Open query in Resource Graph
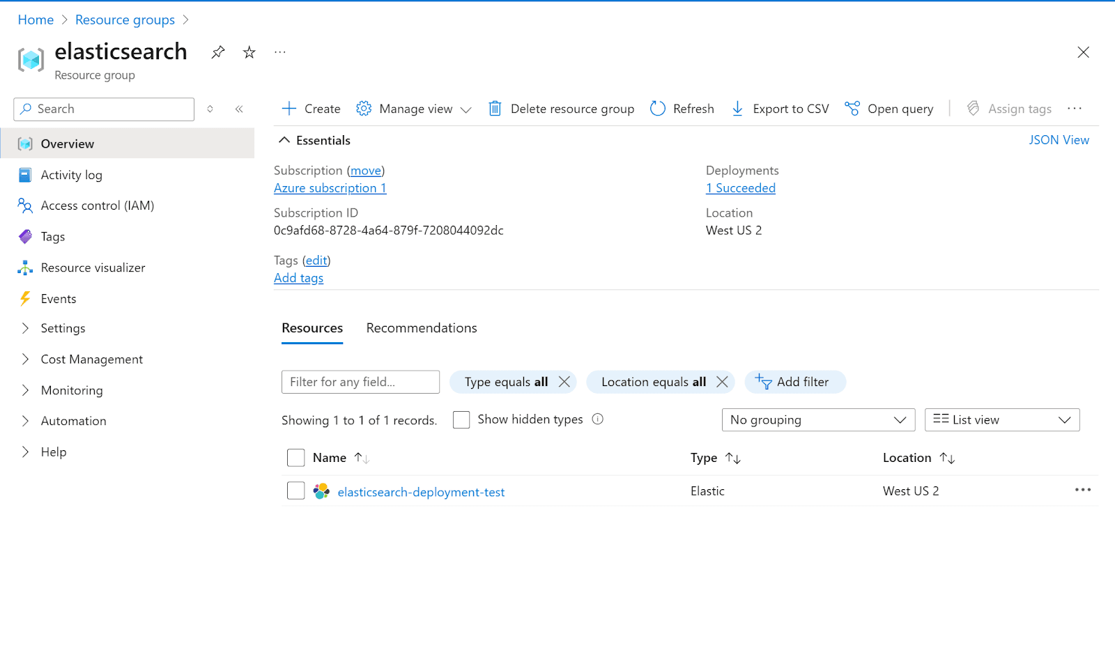1115x648 pixels. (x=889, y=109)
